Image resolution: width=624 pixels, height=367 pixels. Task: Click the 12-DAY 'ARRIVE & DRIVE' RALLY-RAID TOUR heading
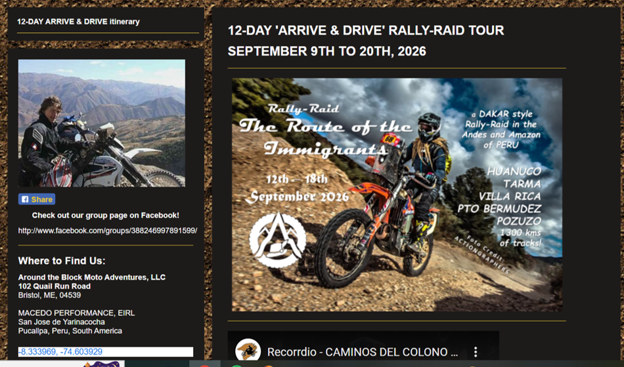point(366,30)
